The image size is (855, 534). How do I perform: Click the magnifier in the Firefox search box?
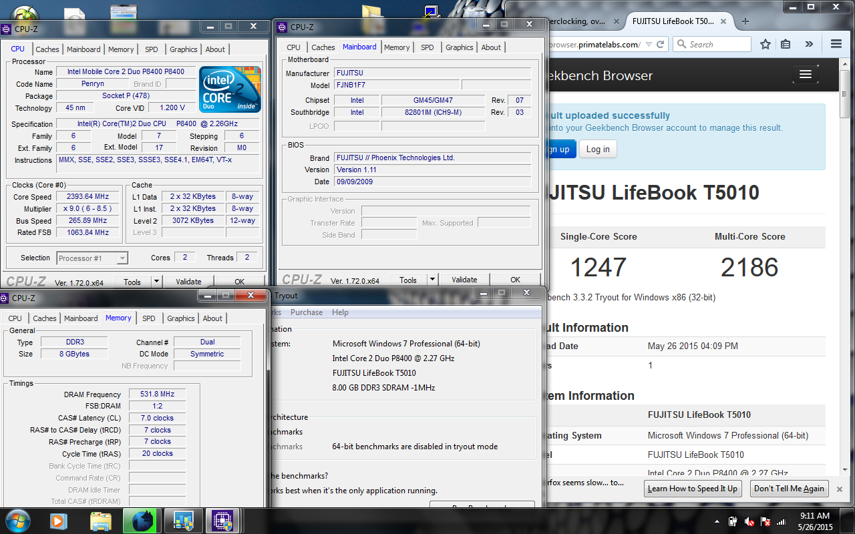point(682,45)
